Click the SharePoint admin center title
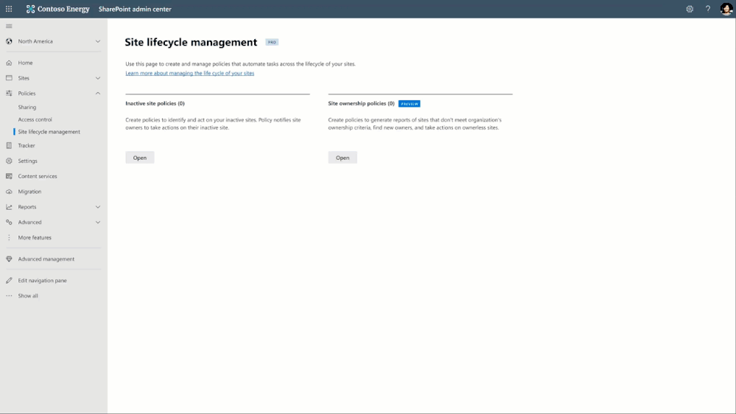Viewport: 736px width, 414px height. pos(135,9)
